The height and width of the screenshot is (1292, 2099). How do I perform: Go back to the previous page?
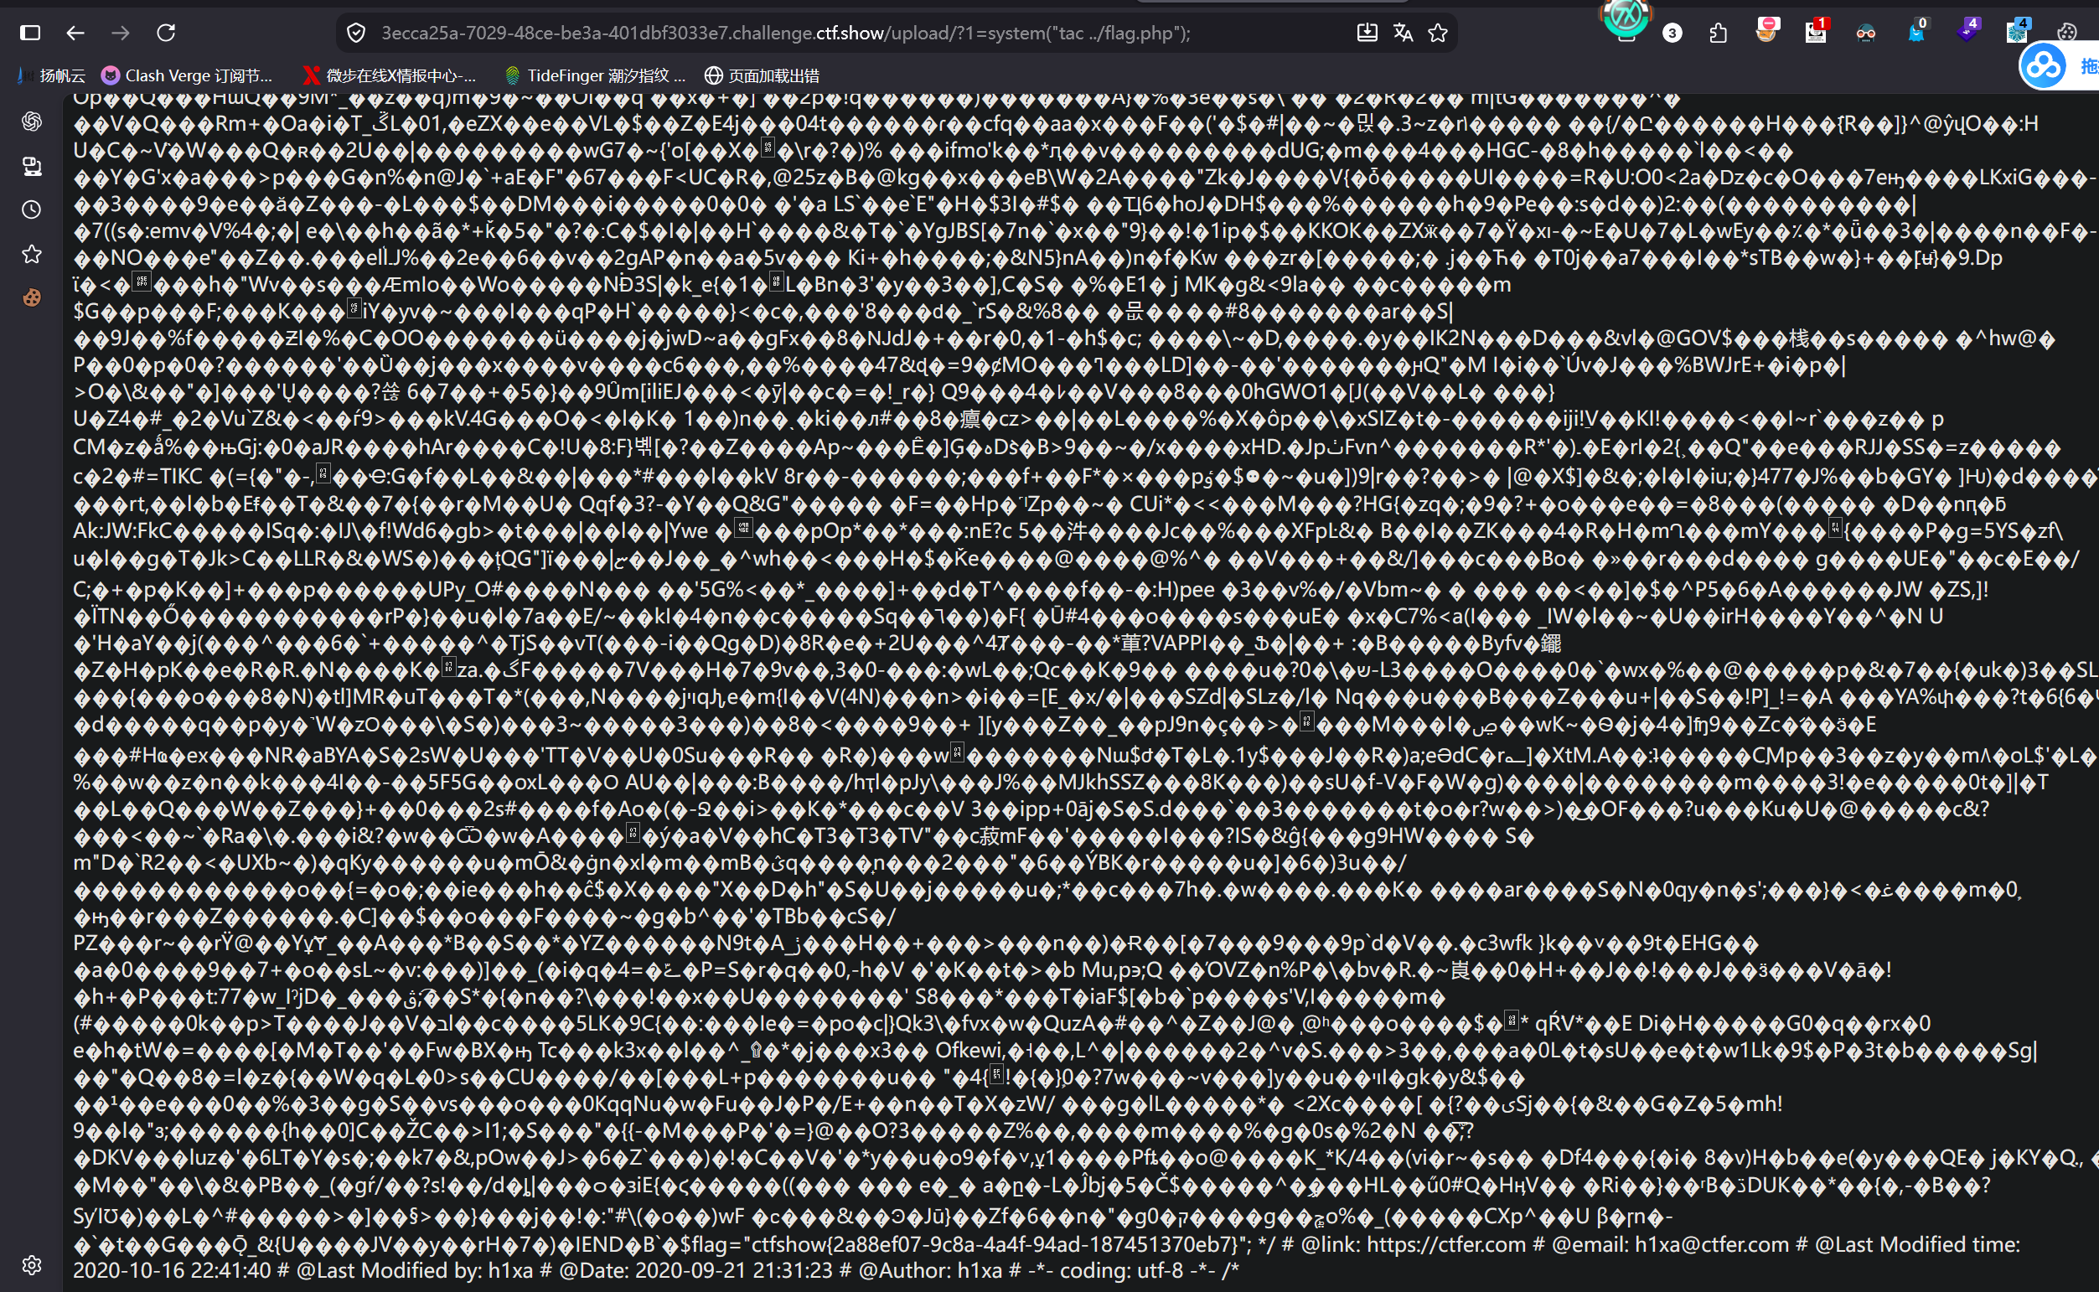pos(75,33)
